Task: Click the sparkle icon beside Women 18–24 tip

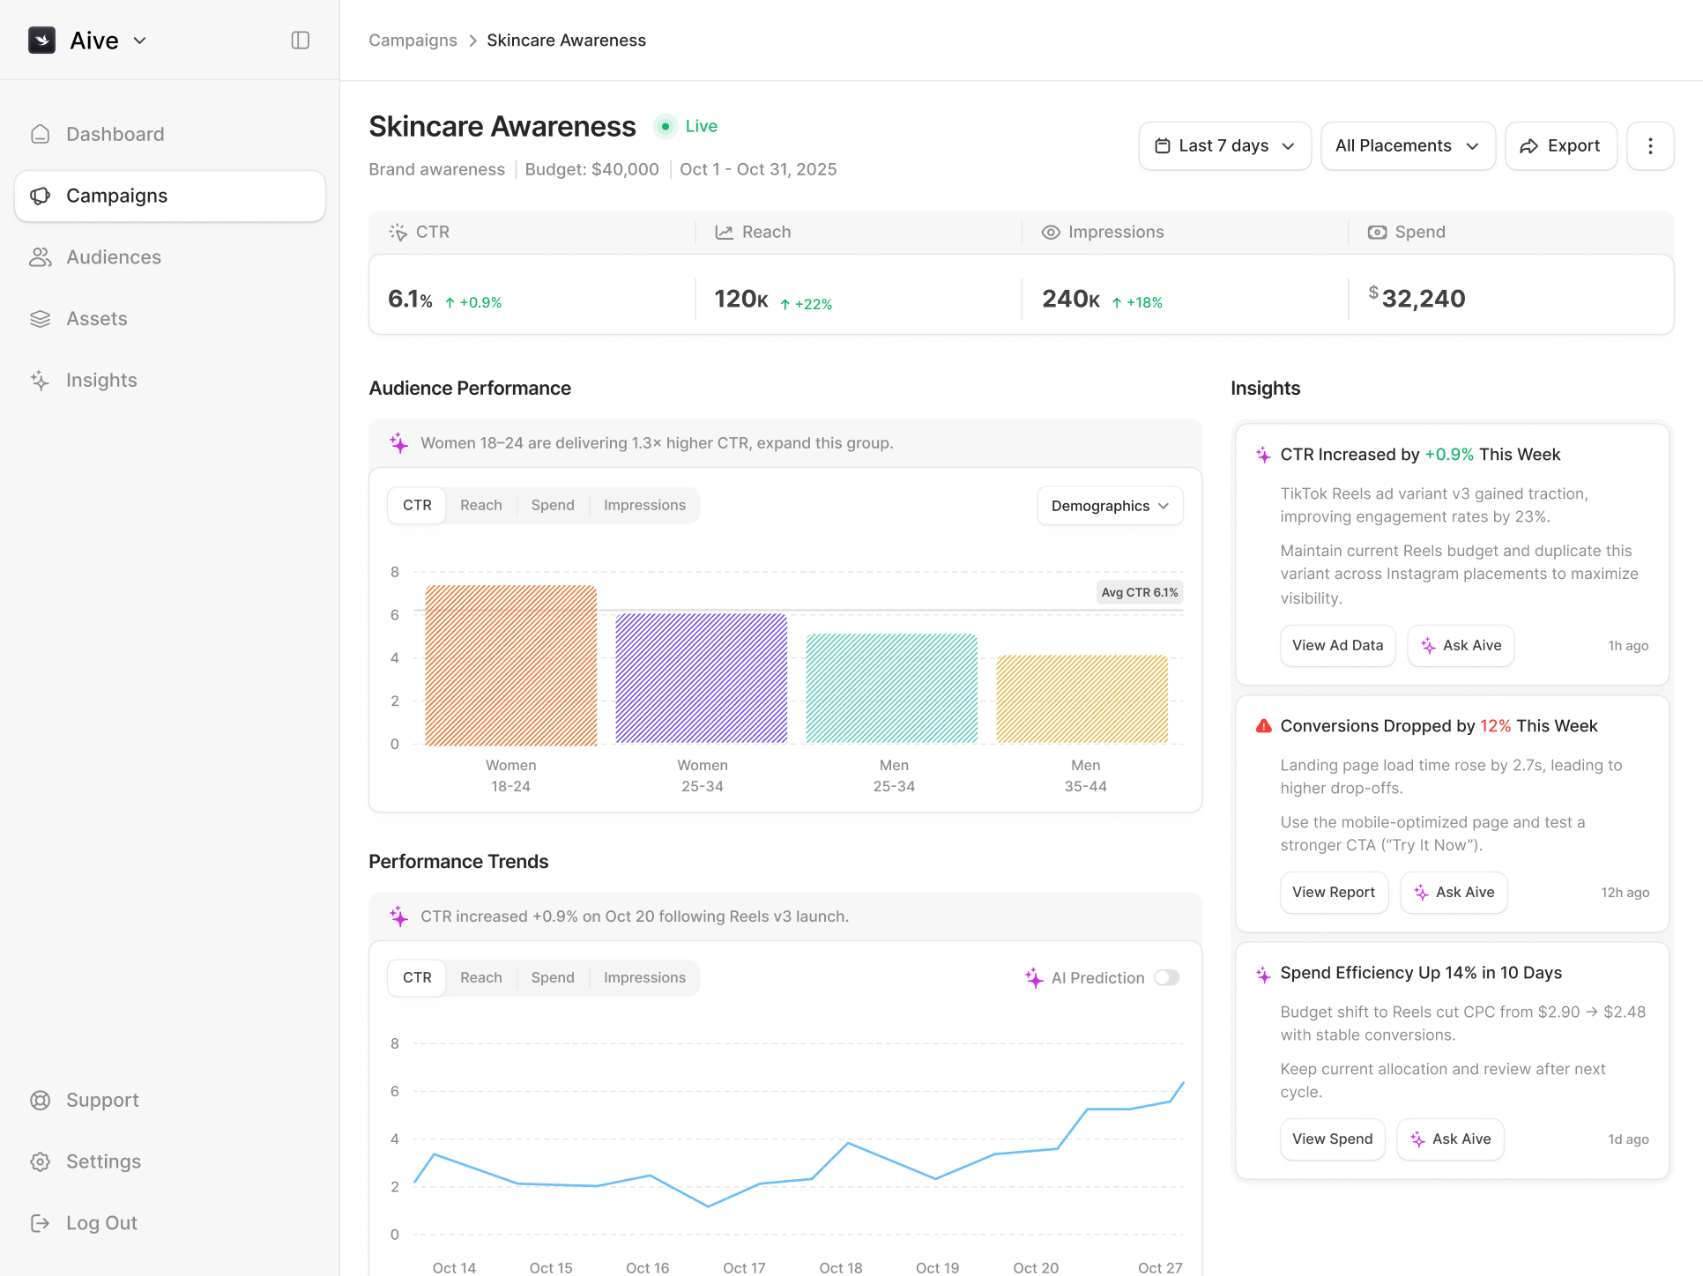Action: 399,443
